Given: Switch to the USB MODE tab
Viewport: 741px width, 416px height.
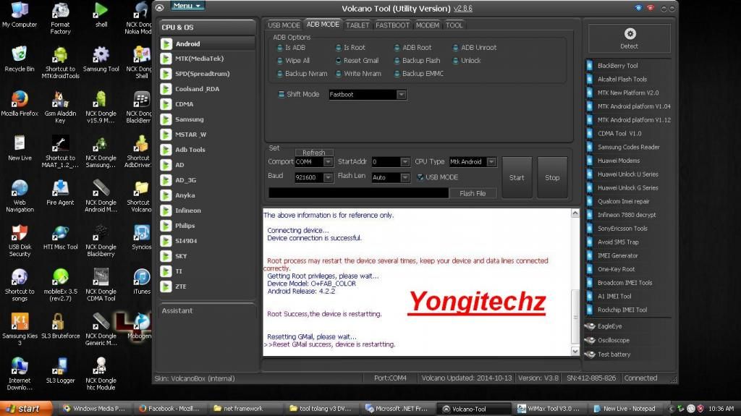Looking at the screenshot, I should coord(284,25).
